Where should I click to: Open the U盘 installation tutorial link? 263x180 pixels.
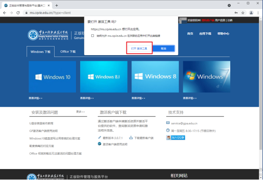pos(41,123)
